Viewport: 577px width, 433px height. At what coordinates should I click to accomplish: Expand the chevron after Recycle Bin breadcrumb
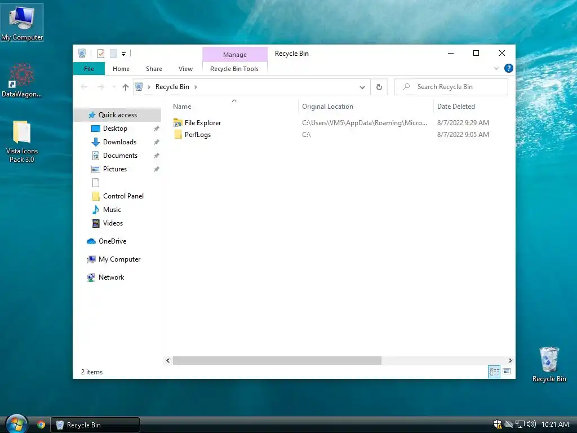[x=196, y=87]
